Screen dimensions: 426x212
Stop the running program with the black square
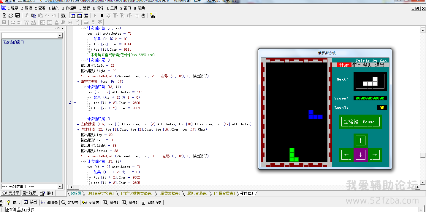[102, 15]
